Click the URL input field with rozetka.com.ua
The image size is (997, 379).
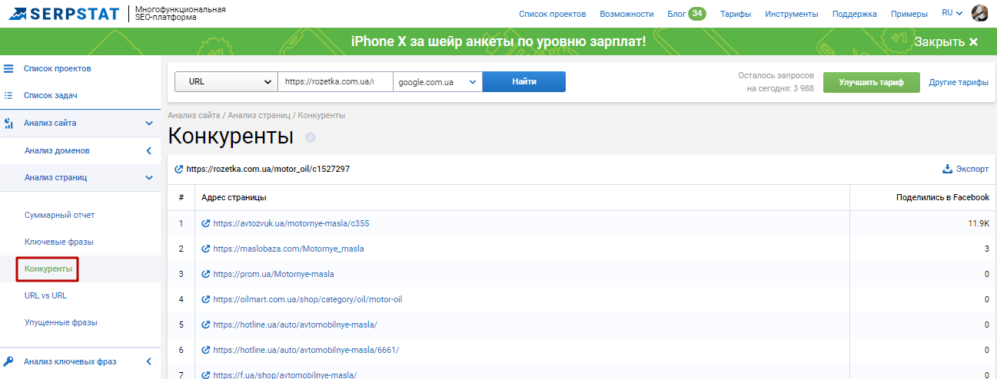pos(335,81)
